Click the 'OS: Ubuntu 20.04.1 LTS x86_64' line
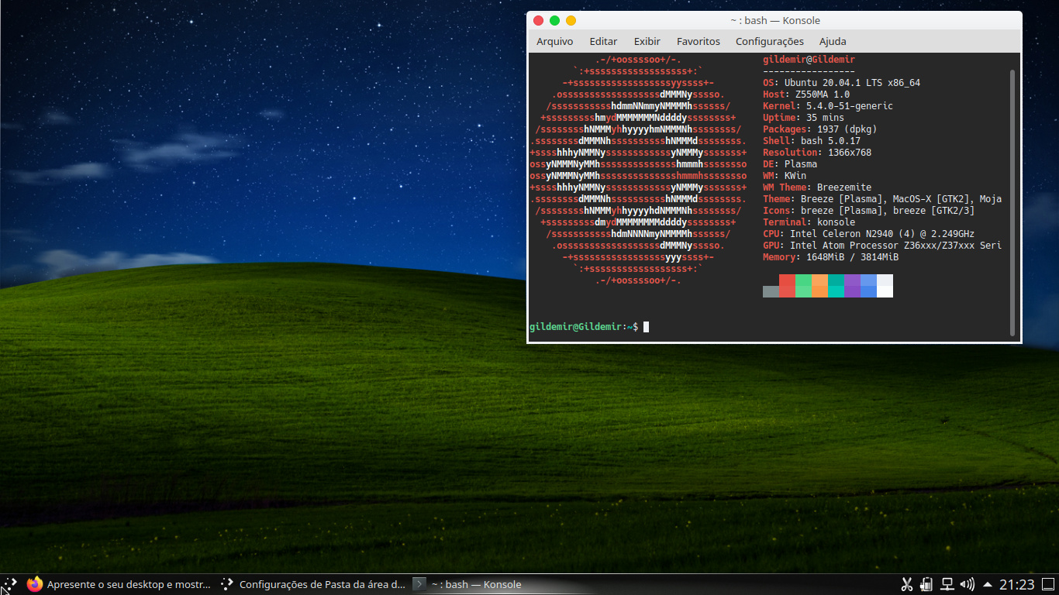 (x=841, y=83)
